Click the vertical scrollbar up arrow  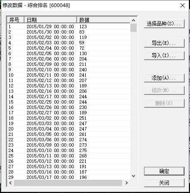coord(133,20)
